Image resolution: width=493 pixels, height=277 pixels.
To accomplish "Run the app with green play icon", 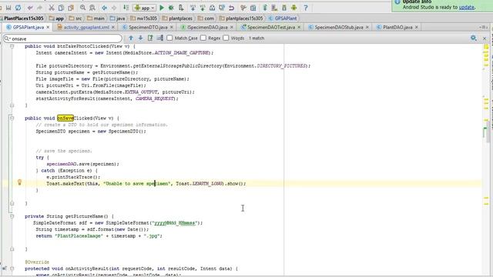I will [162, 8].
